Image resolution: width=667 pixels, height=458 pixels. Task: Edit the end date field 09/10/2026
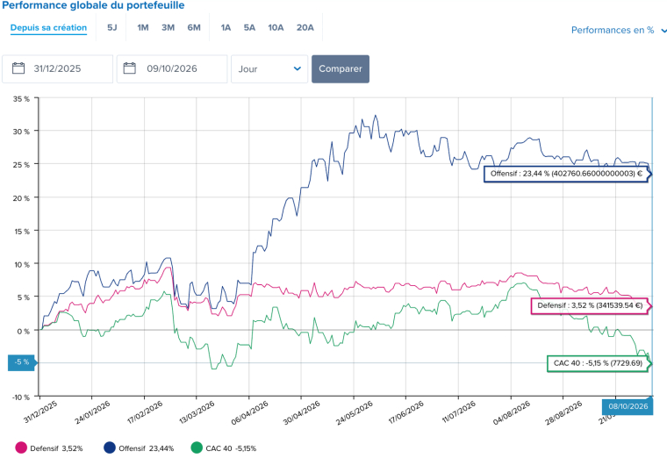coord(172,69)
